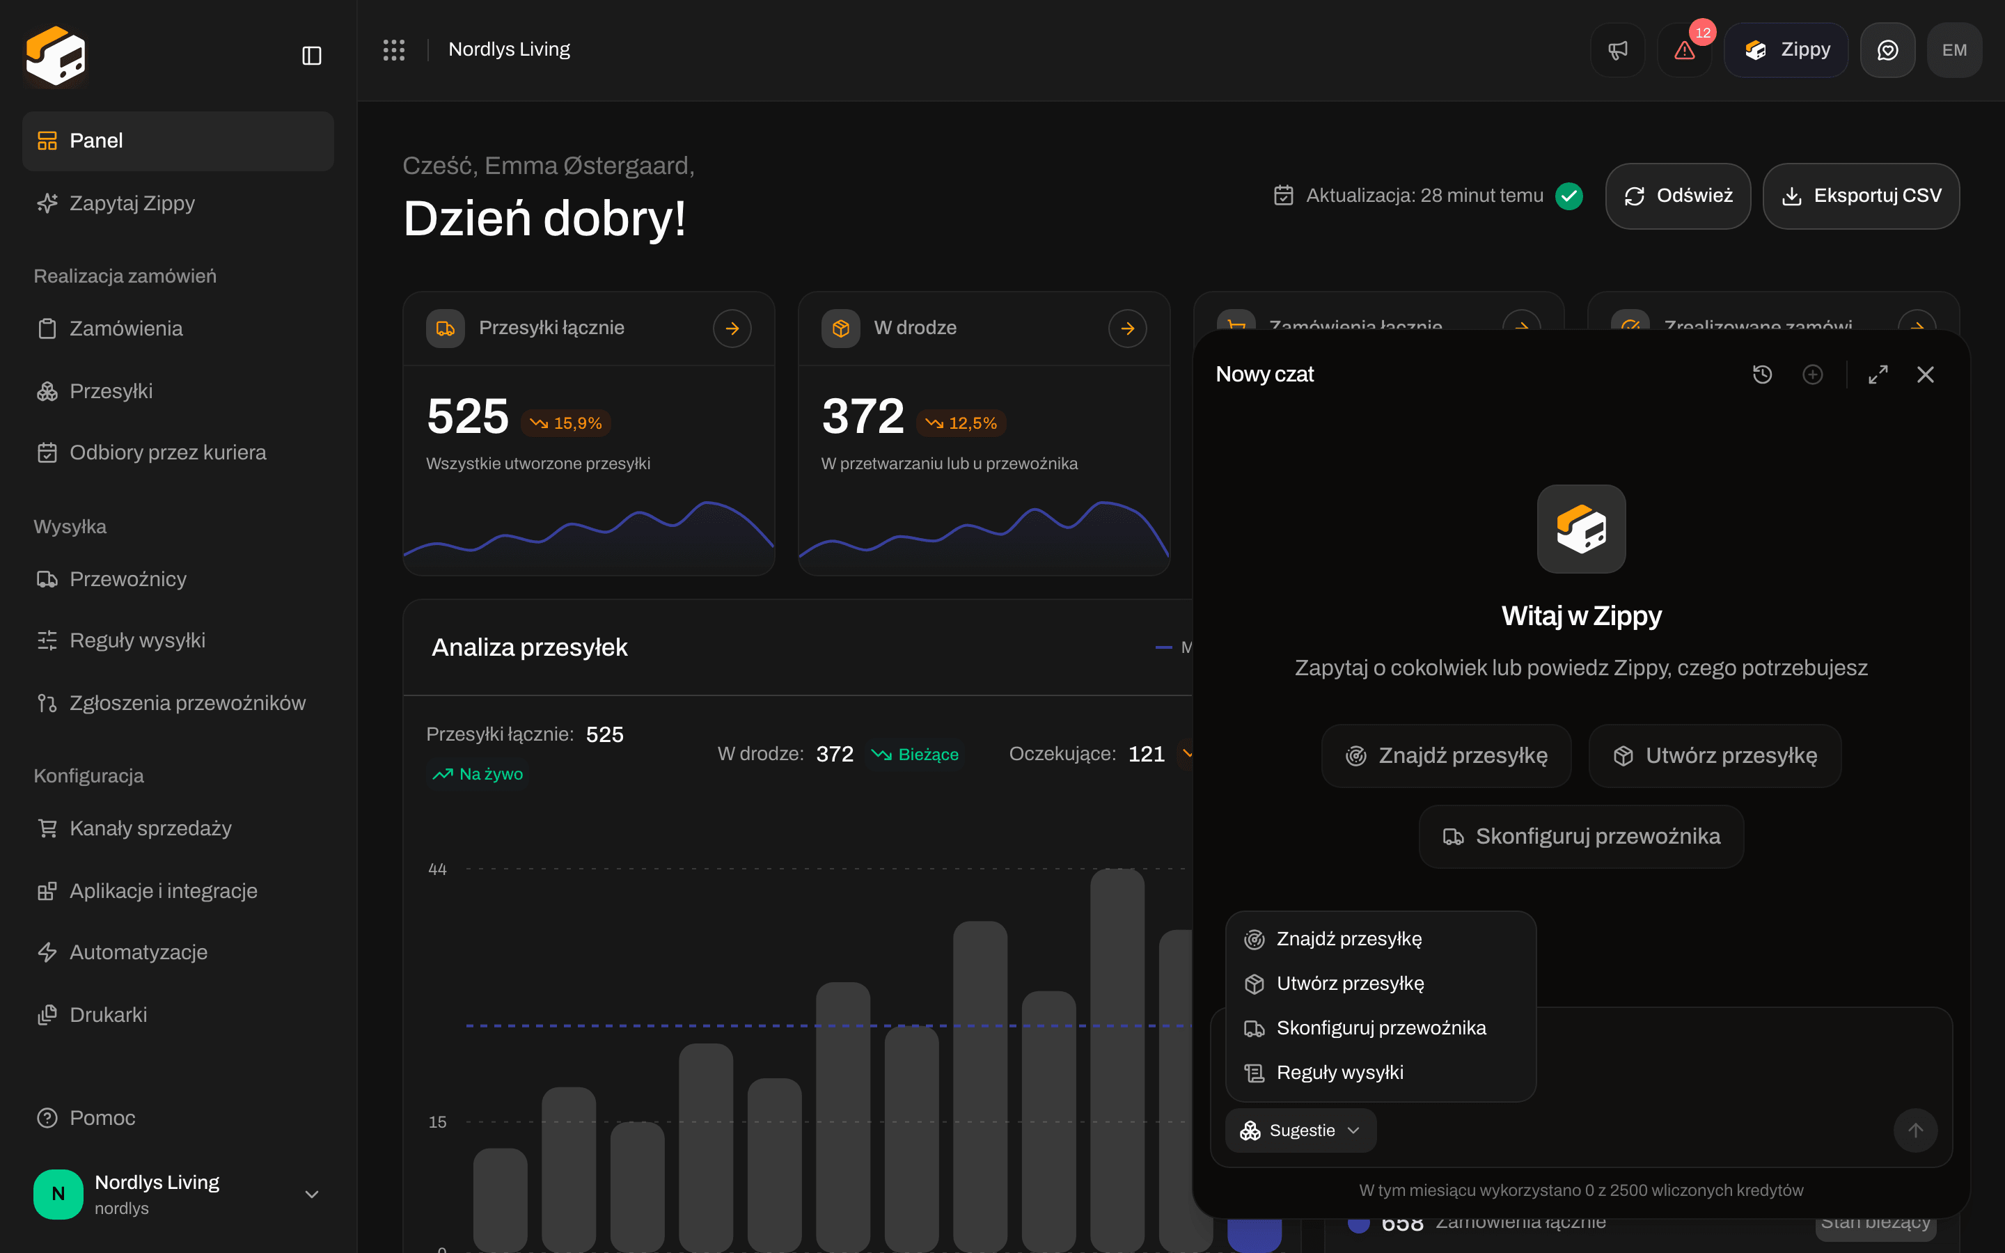
Task: Go to Panel in sidebar
Action: pos(178,141)
